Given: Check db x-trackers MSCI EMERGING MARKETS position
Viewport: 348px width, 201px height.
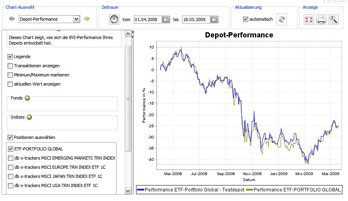Looking at the screenshot, I should (10, 158).
